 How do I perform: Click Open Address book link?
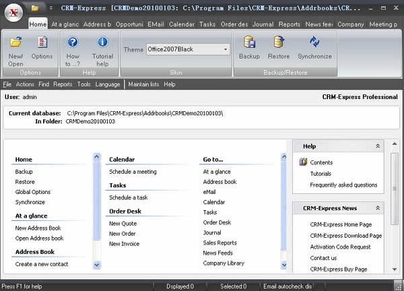click(40, 238)
